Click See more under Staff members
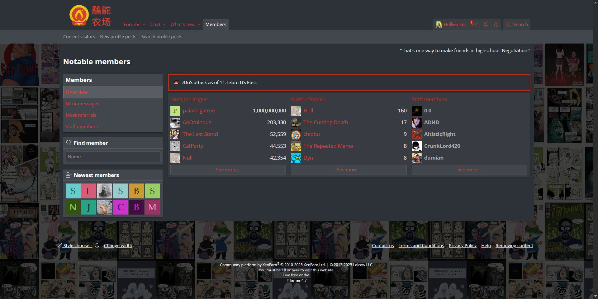 [x=469, y=170]
